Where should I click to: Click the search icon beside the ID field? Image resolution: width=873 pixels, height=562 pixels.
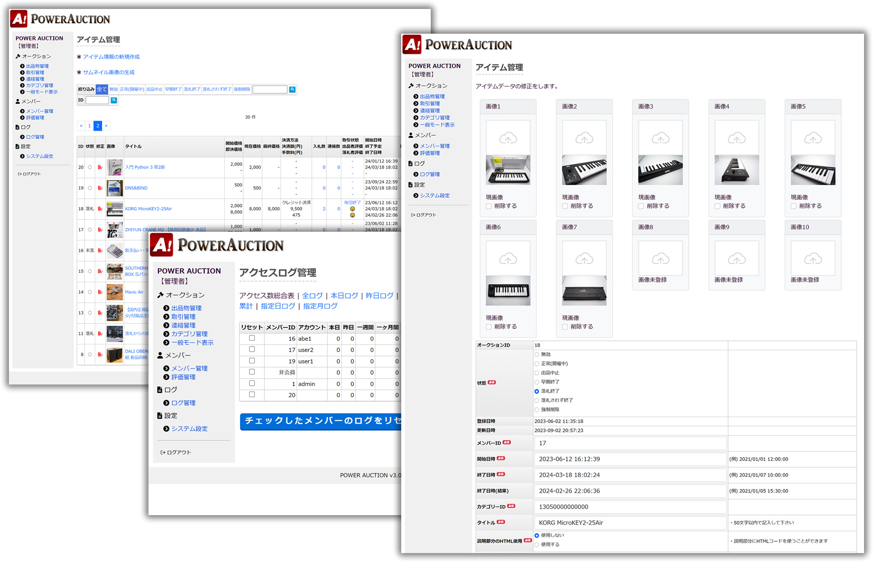pos(114,100)
